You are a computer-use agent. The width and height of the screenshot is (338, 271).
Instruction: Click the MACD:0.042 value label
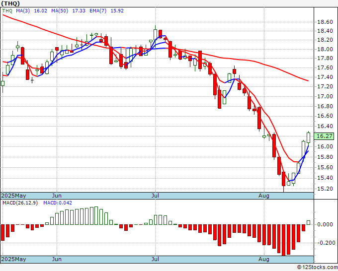(58, 203)
